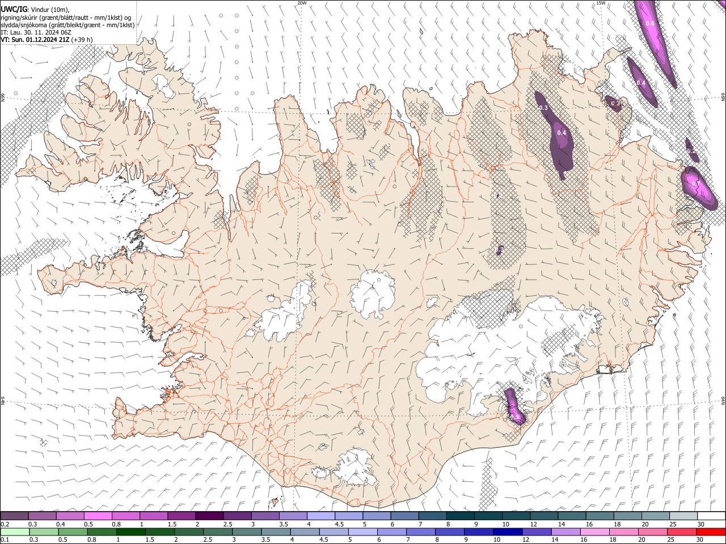Click the '0.1' number under the rain legend

click(5, 540)
